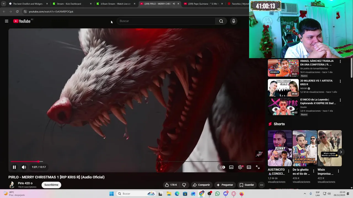Open Chrome from the taskbar
Image resolution: width=353 pixels, height=198 pixels.
point(201,194)
